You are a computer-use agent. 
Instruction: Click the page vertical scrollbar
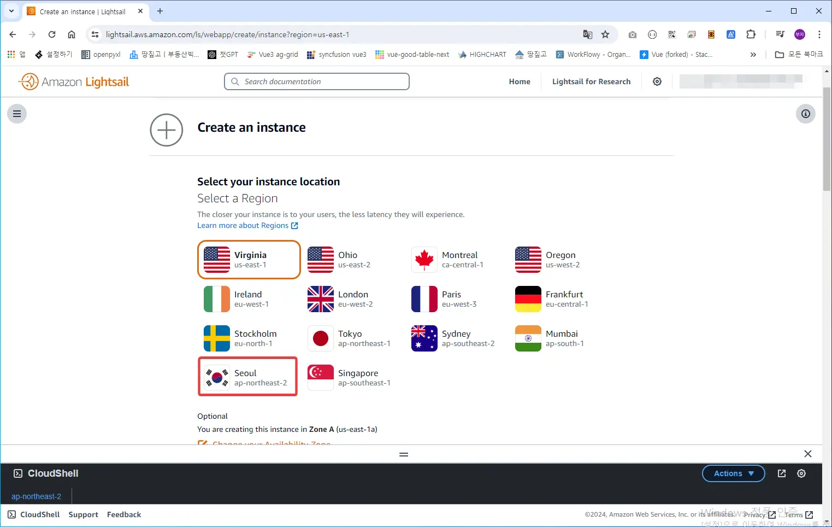click(827, 139)
